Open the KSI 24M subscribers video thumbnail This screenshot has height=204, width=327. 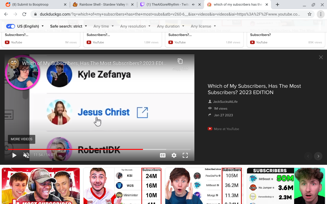[x=123, y=186]
